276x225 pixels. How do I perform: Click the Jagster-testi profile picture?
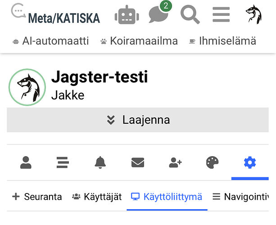(x=27, y=87)
